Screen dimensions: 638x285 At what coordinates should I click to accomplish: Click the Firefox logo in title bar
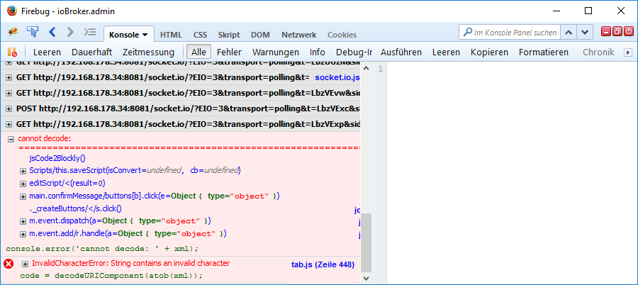tap(12, 11)
